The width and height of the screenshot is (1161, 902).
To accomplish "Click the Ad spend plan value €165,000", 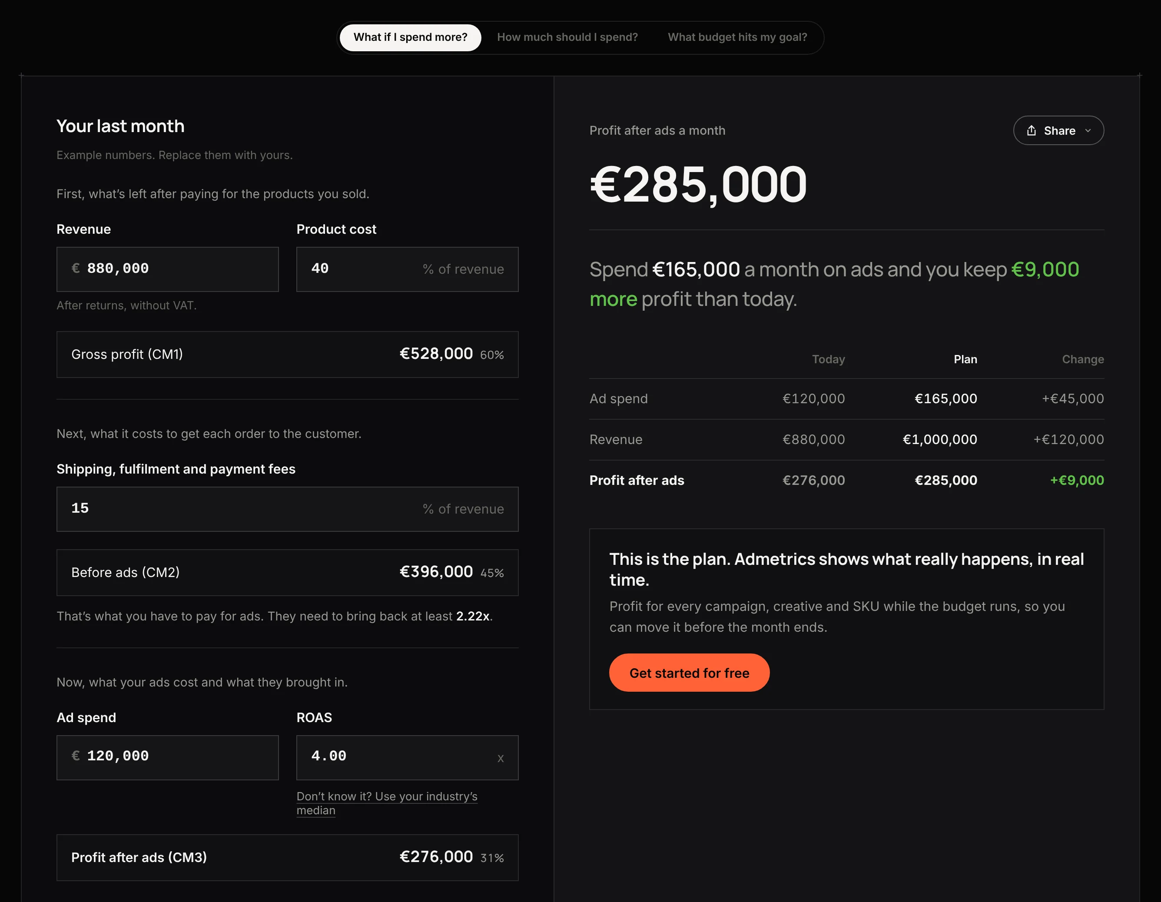I will pyautogui.click(x=946, y=399).
